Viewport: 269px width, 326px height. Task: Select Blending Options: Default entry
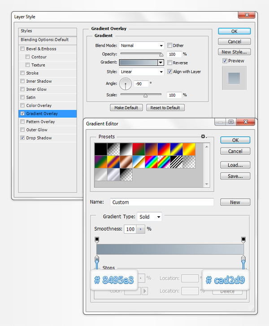[x=44, y=40]
